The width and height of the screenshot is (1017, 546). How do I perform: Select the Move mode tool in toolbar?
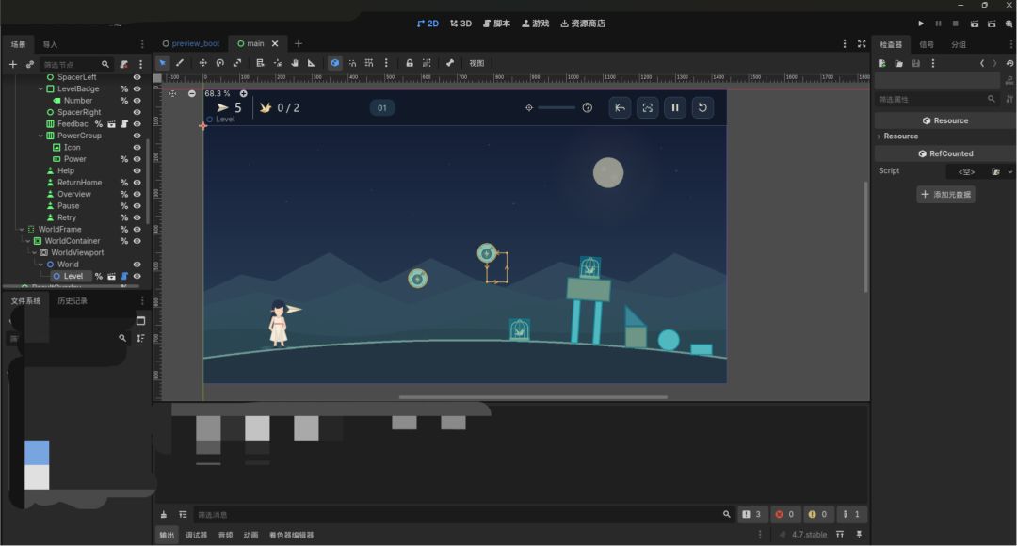click(x=203, y=63)
